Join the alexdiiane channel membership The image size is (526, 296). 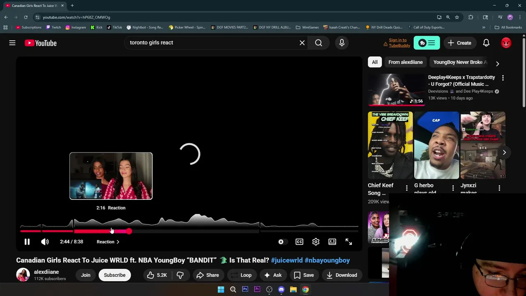pos(85,275)
